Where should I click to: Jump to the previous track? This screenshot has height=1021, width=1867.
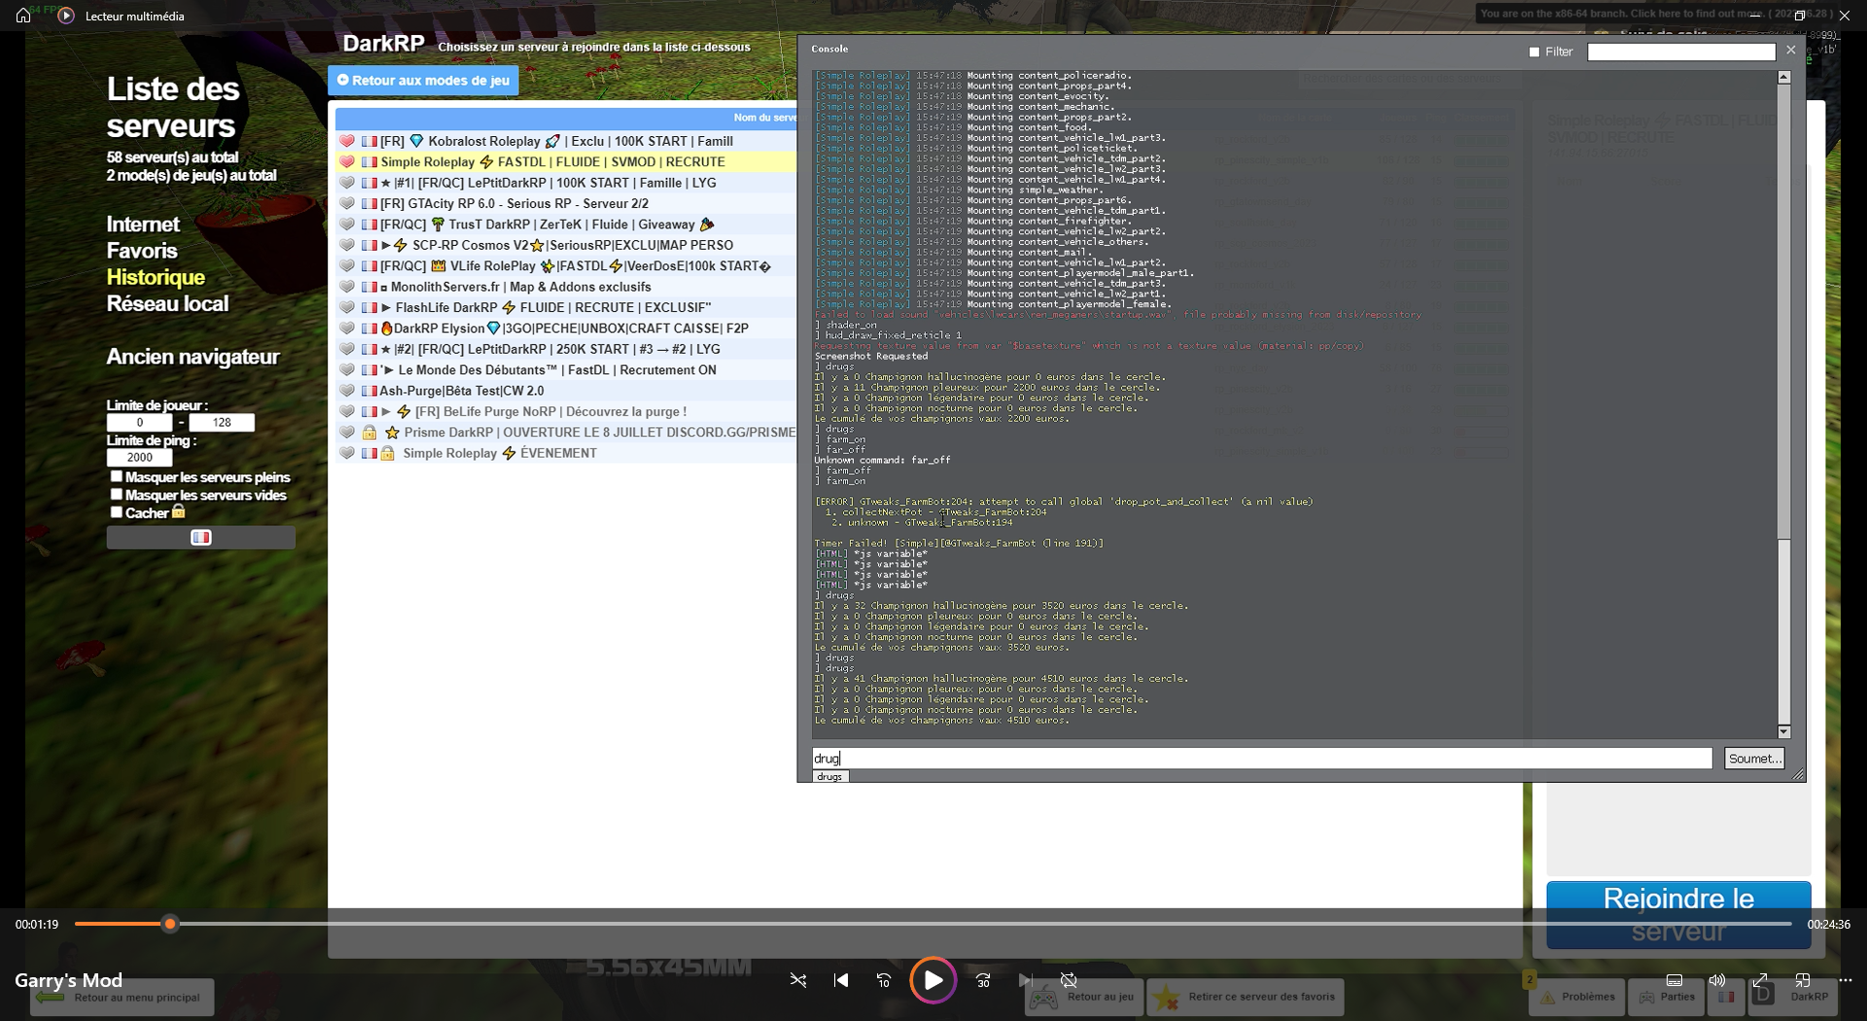pyautogui.click(x=841, y=980)
